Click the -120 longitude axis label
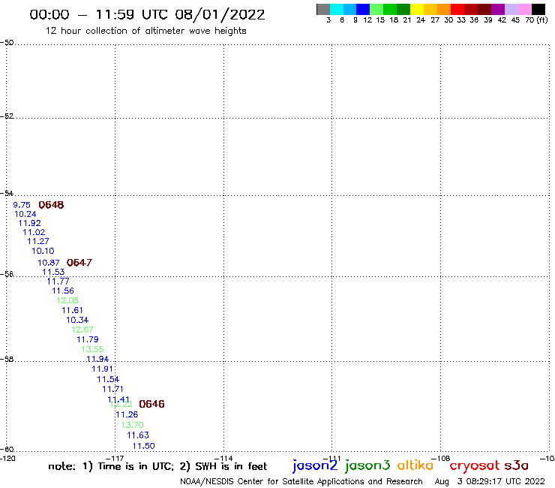Viewport: 555px width, 488px height. click(7, 459)
